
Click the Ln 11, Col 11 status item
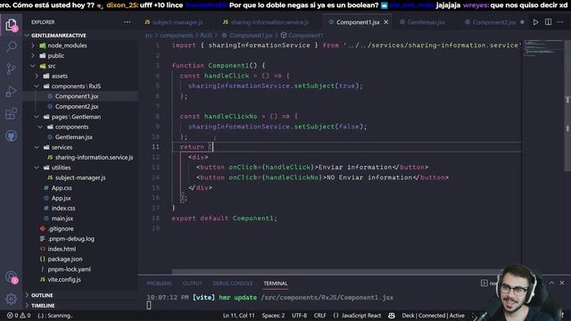click(x=238, y=316)
